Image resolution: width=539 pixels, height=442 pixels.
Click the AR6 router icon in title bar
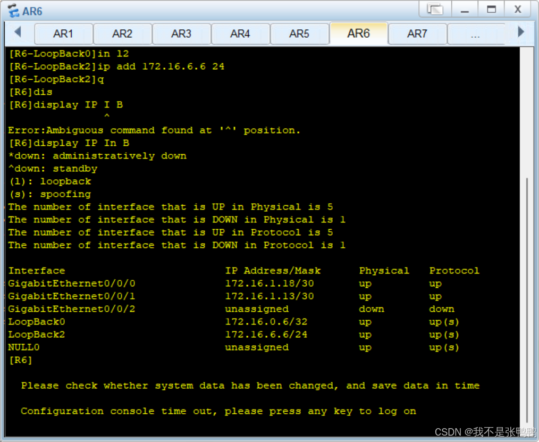(x=13, y=11)
